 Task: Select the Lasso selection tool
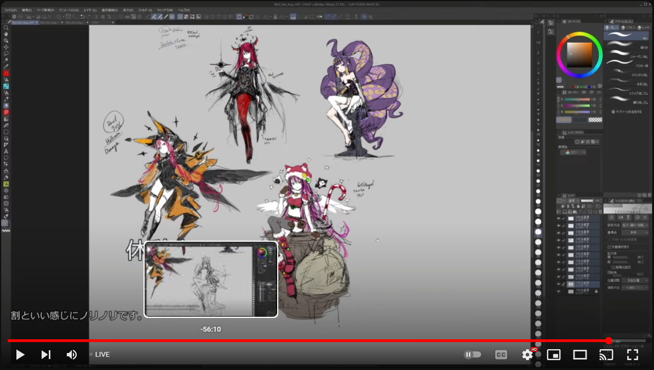6,54
